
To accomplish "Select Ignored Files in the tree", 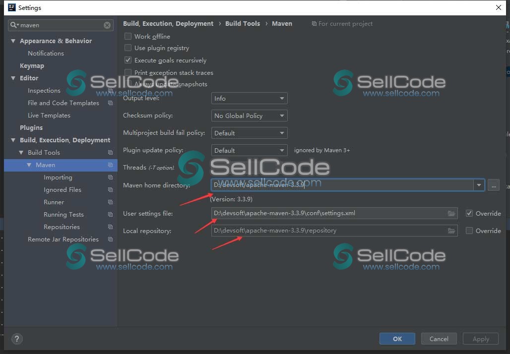I will [x=63, y=190].
